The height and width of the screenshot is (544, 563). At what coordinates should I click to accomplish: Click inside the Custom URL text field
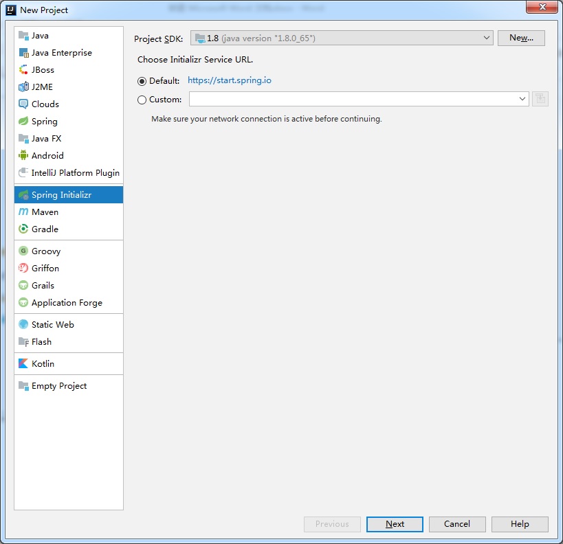coord(352,100)
